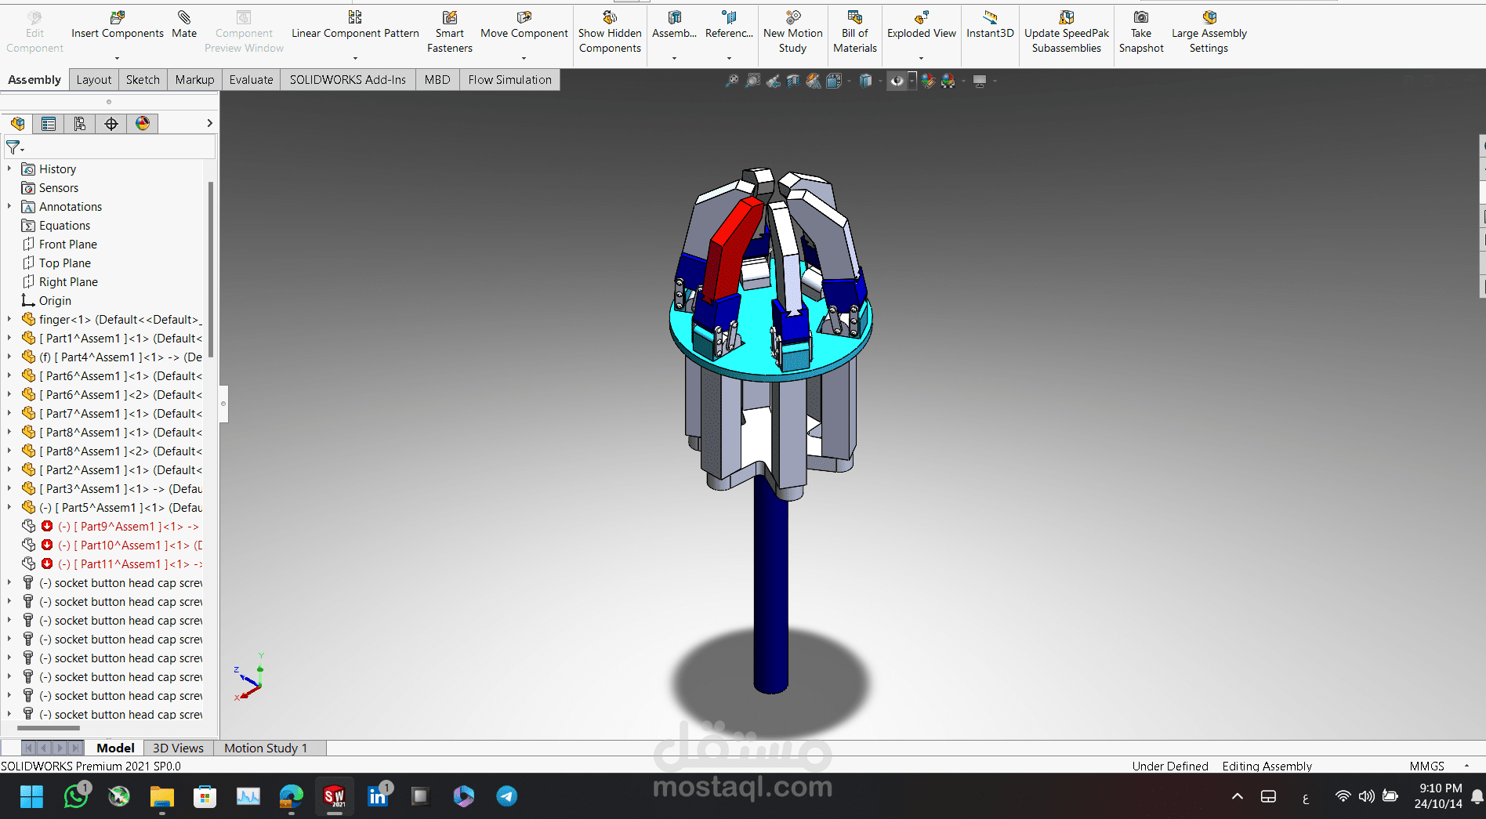This screenshot has height=819, width=1486.
Task: Open the DisplayManager appearance sphere tab
Action: pyautogui.click(x=143, y=124)
